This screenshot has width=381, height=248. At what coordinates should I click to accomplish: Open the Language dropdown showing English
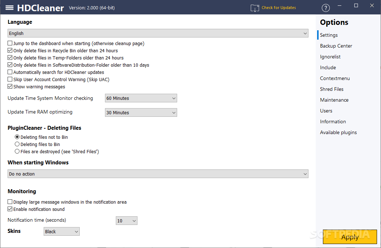pyautogui.click(x=158, y=33)
